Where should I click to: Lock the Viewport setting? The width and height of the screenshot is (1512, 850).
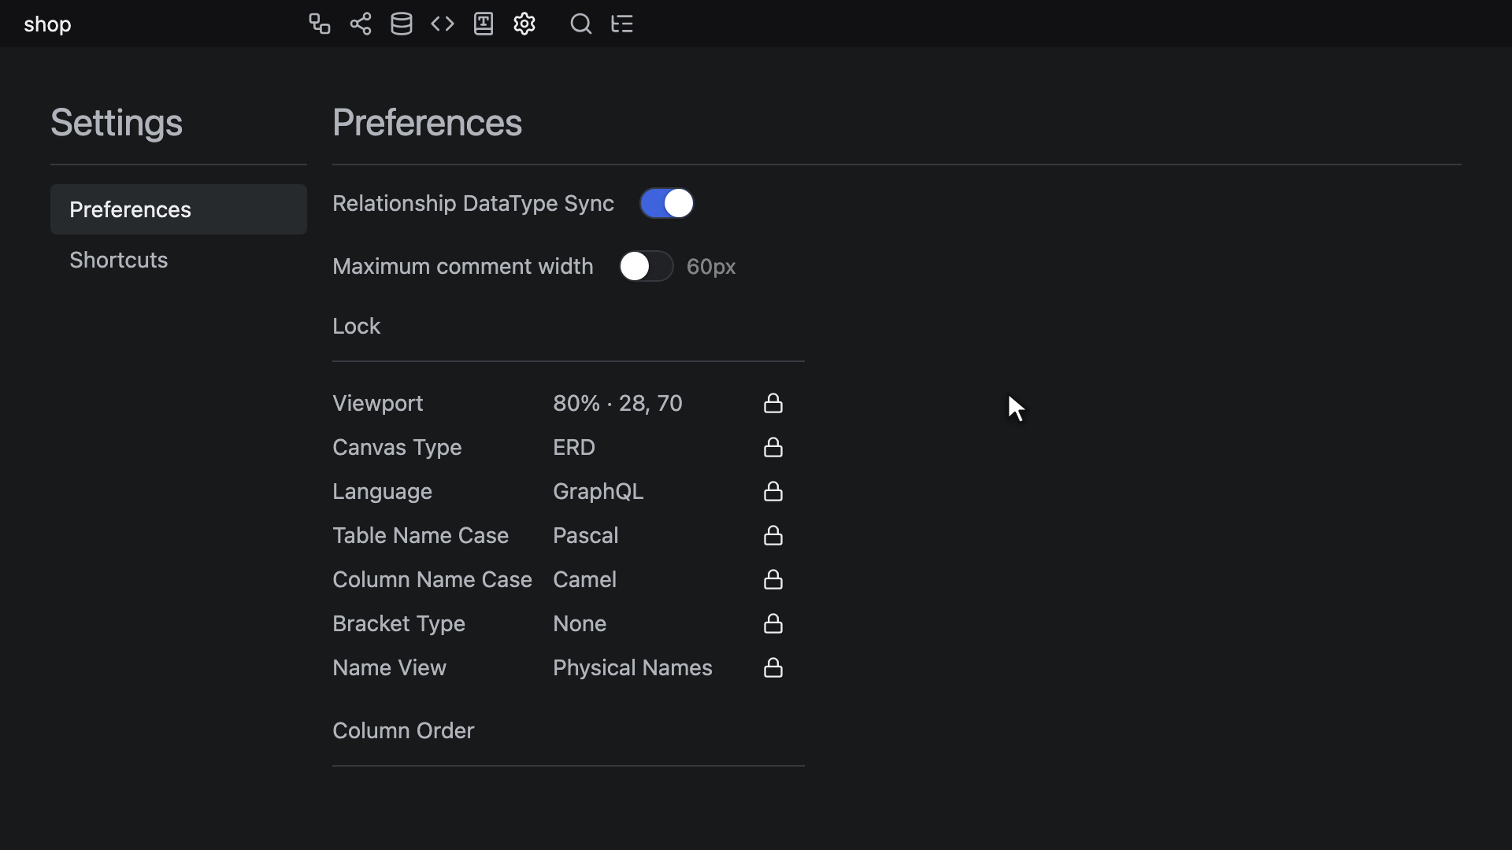773,403
